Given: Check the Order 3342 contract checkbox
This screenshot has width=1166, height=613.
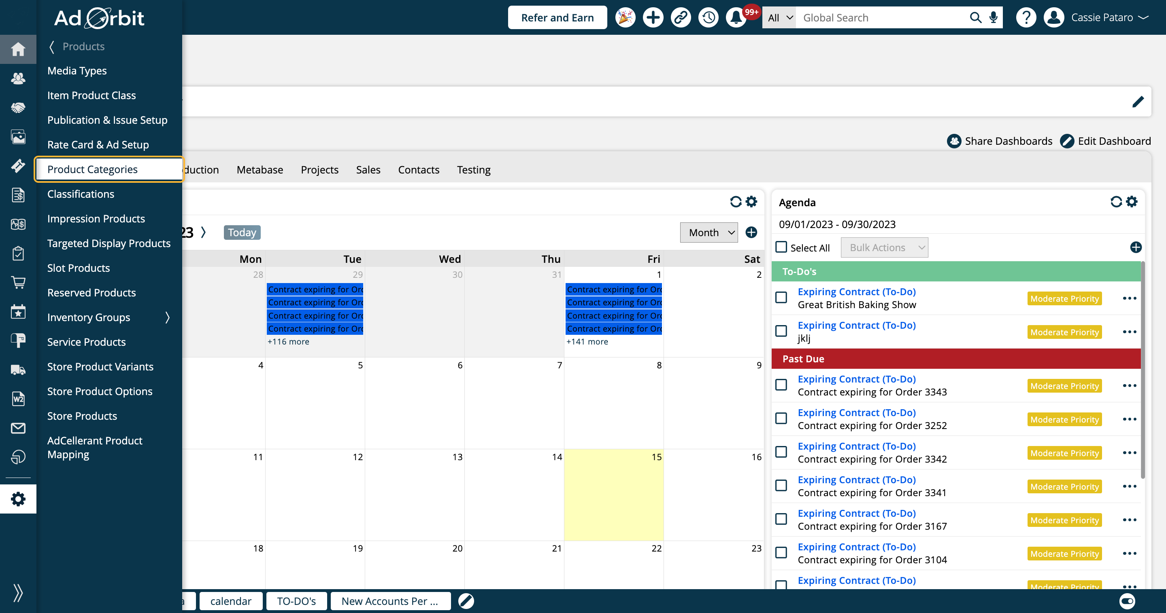Looking at the screenshot, I should coord(781,452).
